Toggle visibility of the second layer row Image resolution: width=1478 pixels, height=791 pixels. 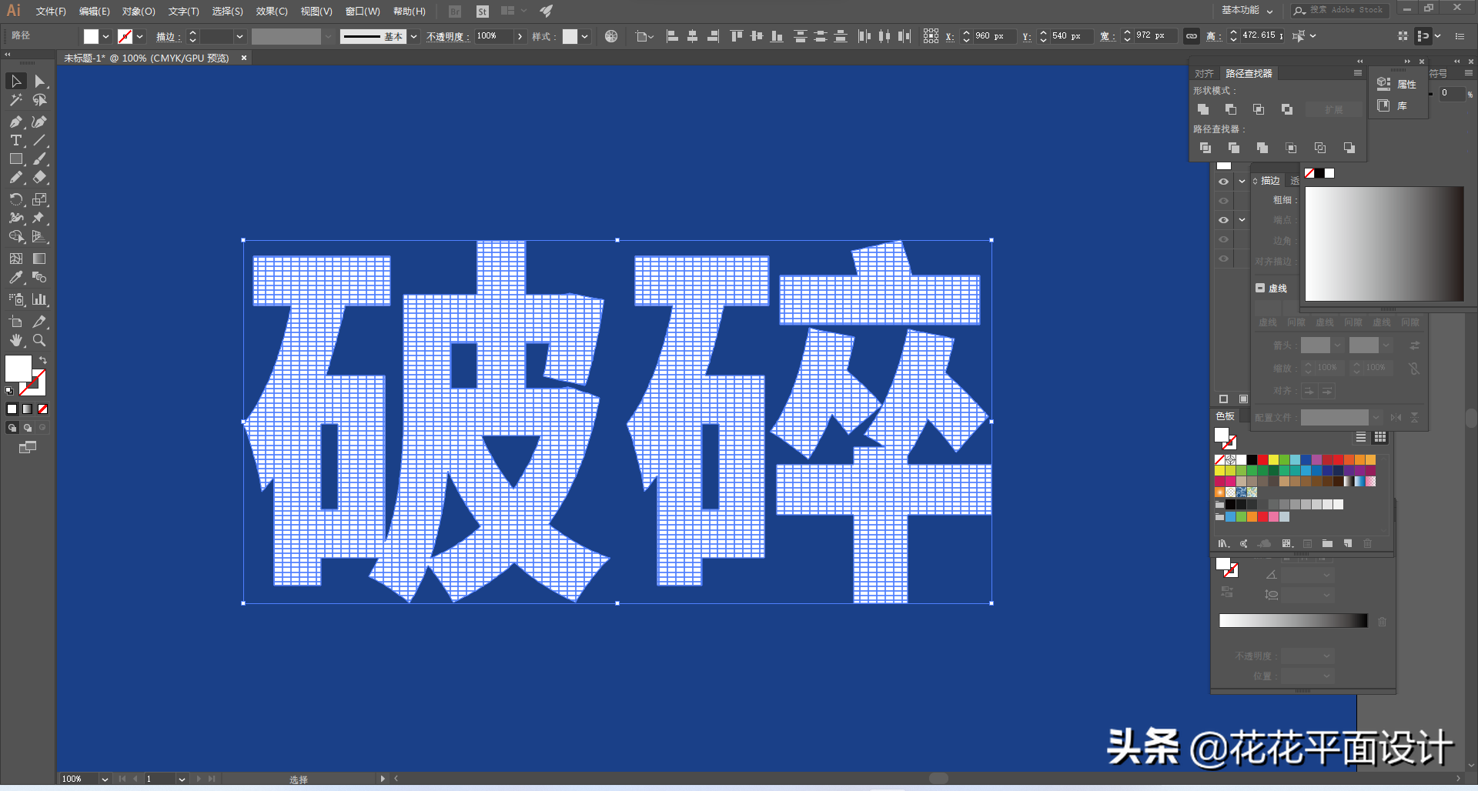point(1223,201)
